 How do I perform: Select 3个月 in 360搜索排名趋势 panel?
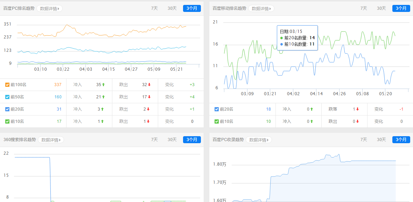click(x=192, y=140)
